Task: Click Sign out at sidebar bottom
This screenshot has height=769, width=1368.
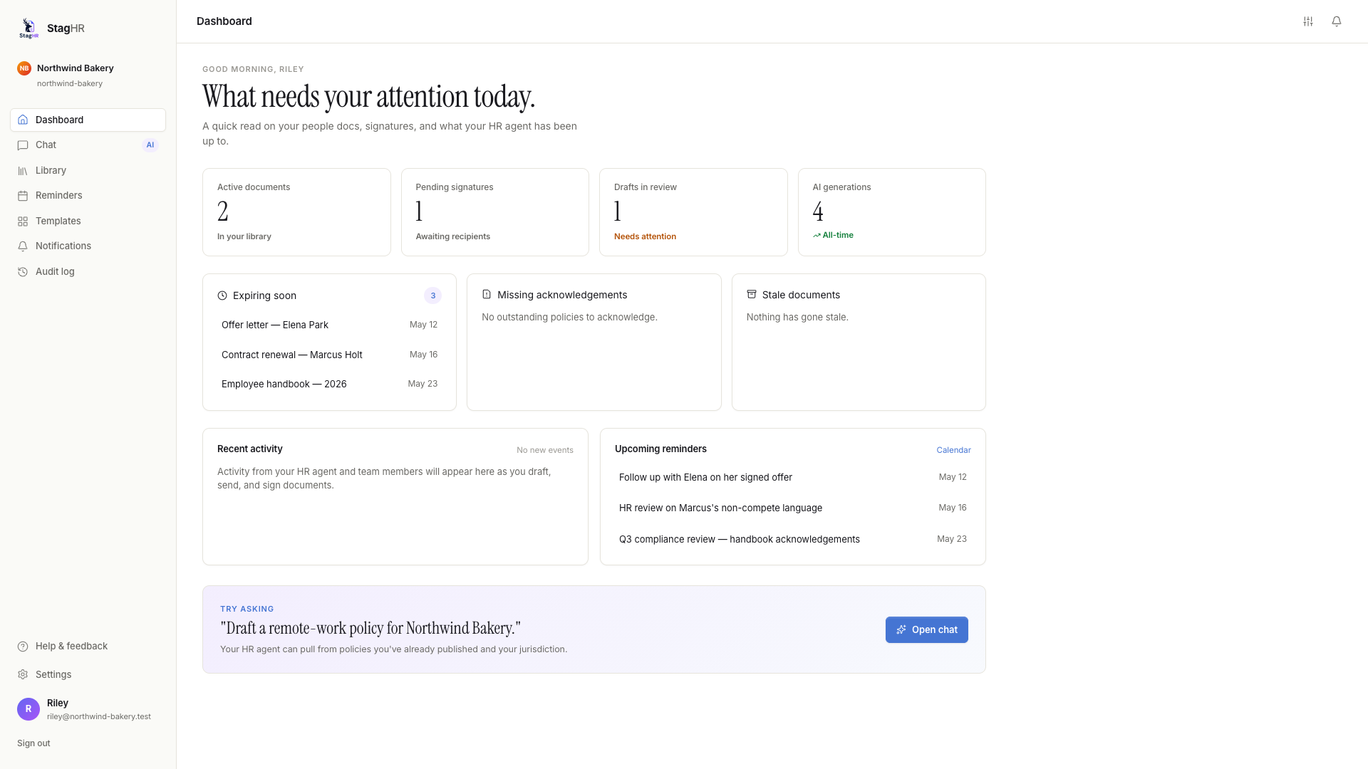Action: tap(33, 743)
